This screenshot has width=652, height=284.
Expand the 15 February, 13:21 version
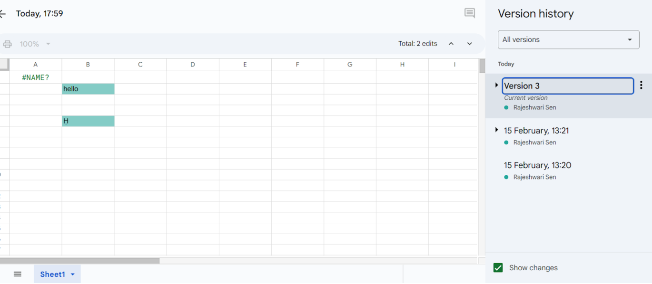496,130
